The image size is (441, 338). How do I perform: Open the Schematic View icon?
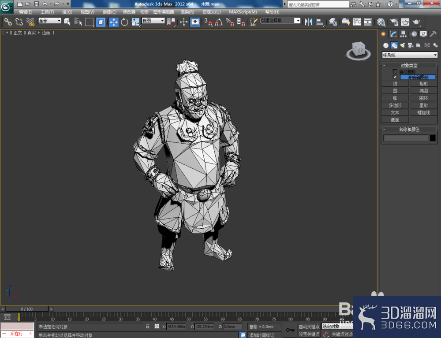368,22
